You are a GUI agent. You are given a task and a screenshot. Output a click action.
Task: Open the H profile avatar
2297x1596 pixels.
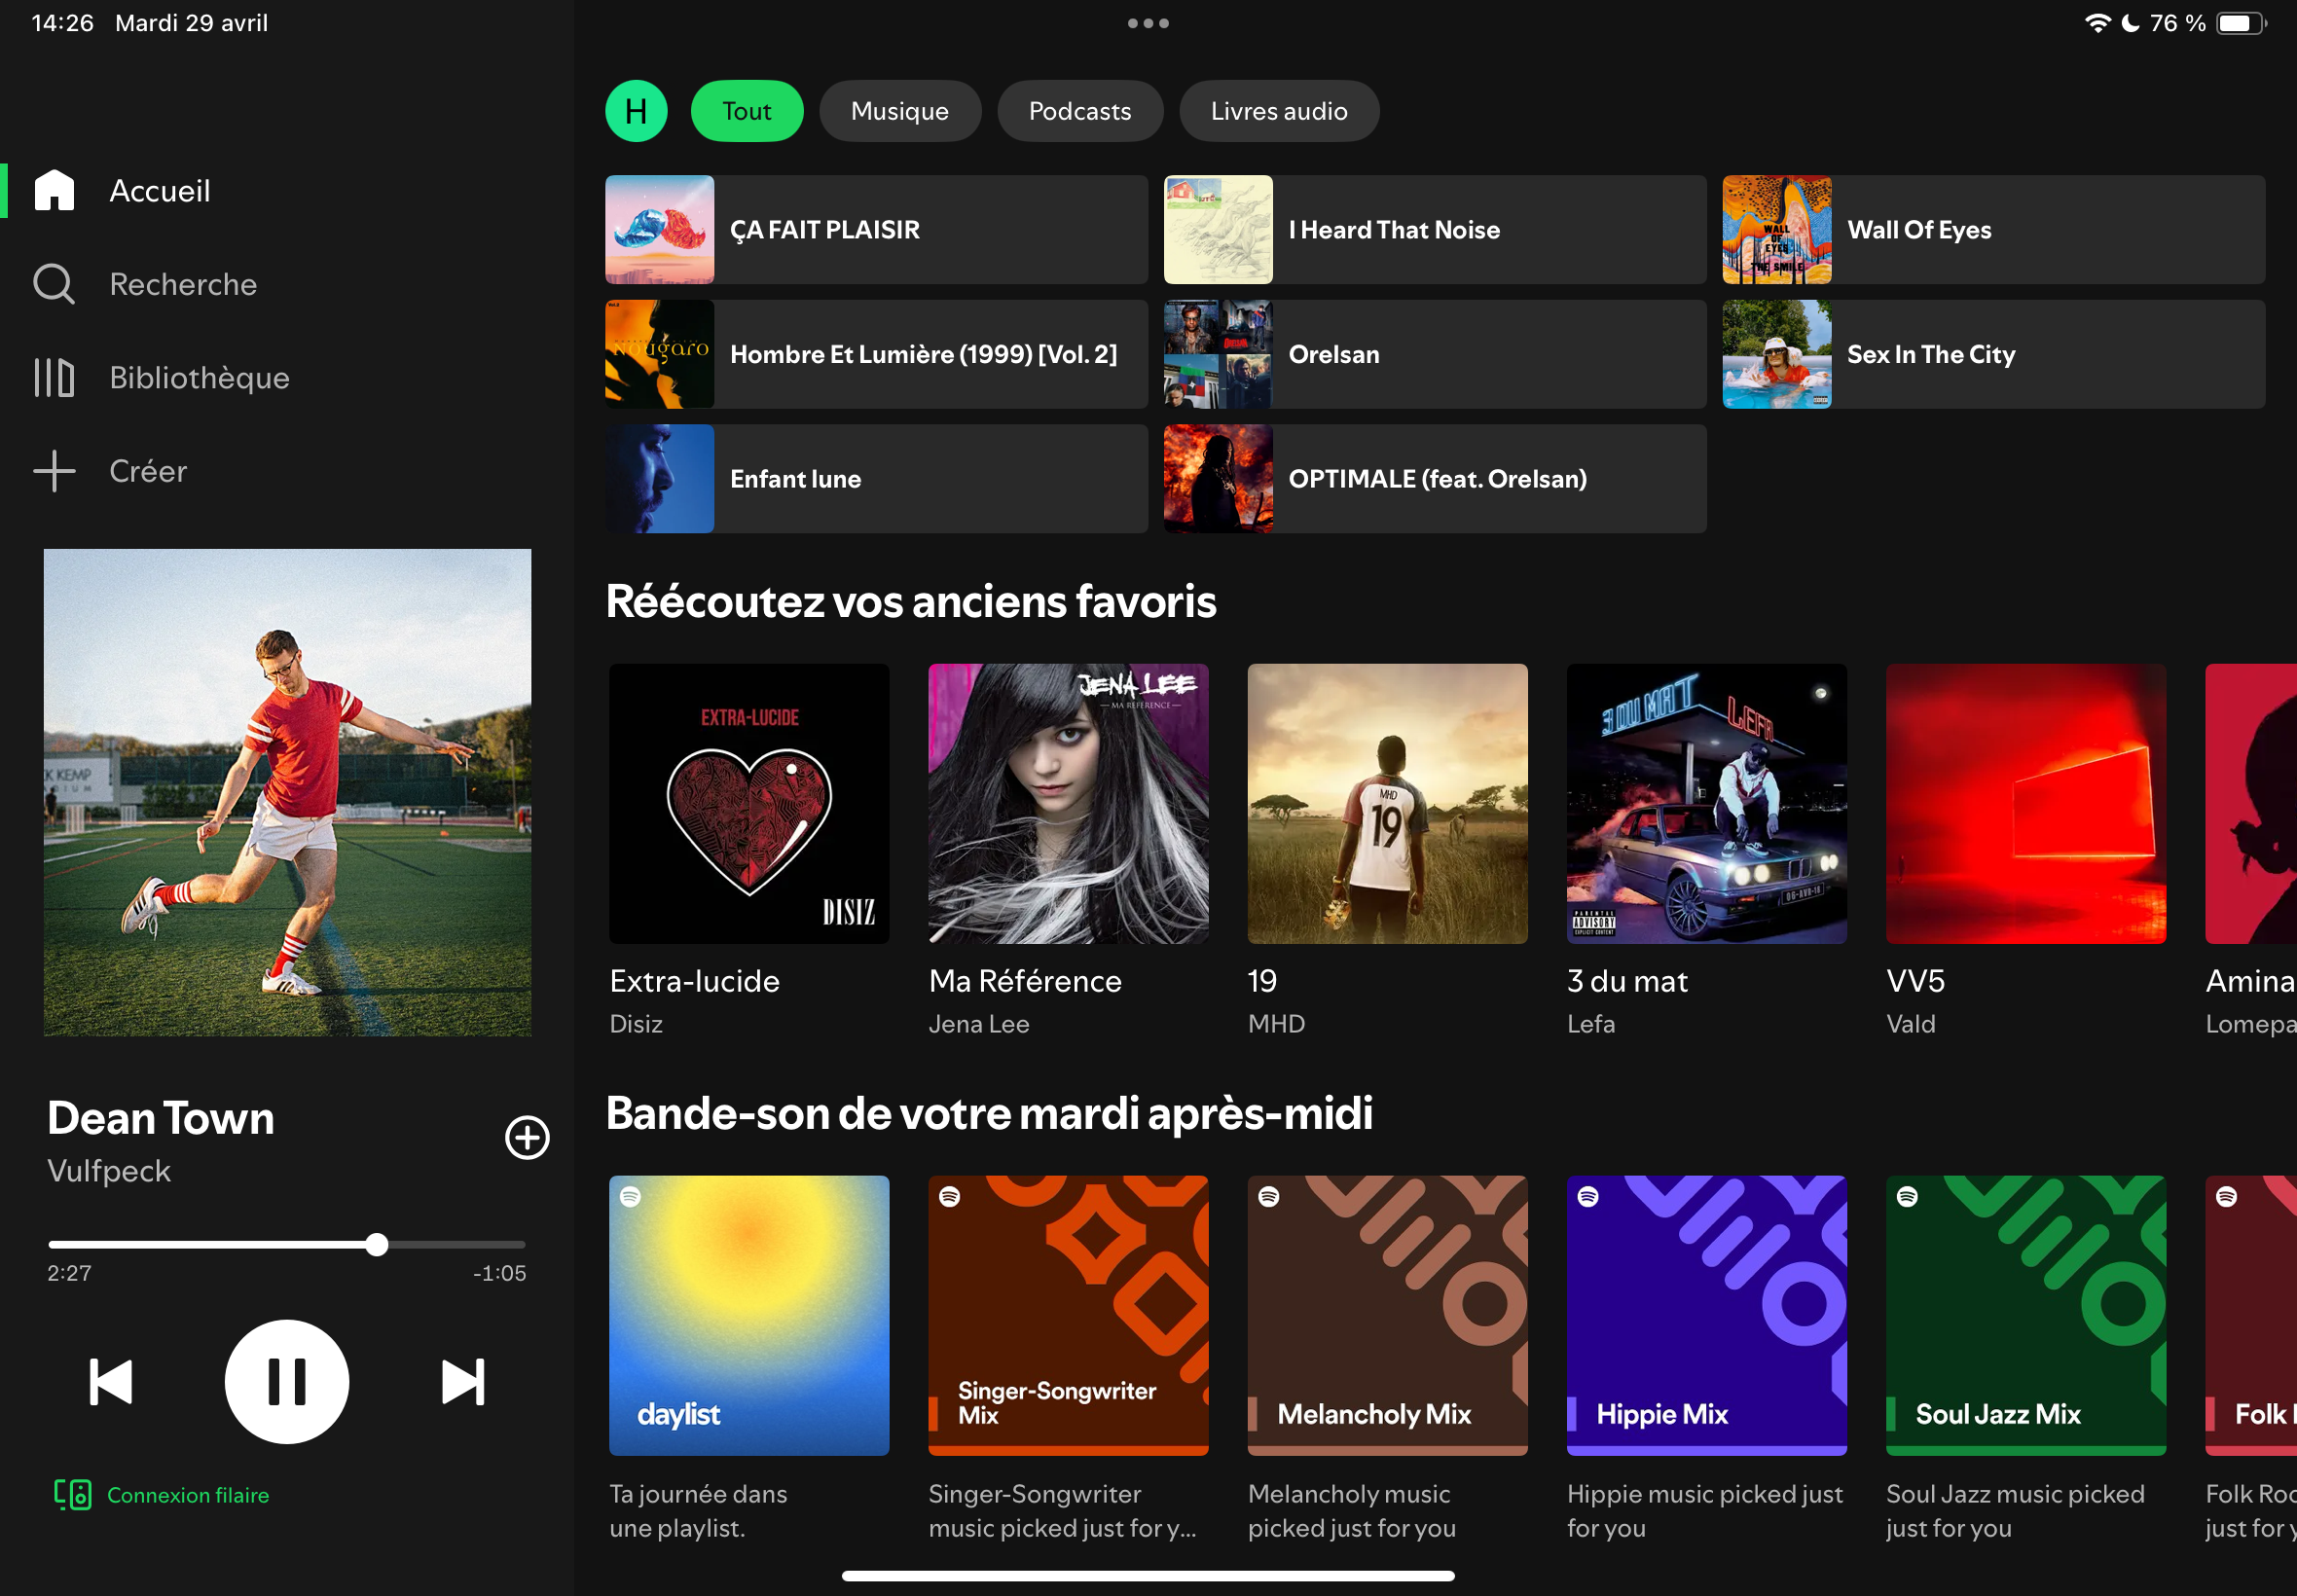click(x=636, y=111)
